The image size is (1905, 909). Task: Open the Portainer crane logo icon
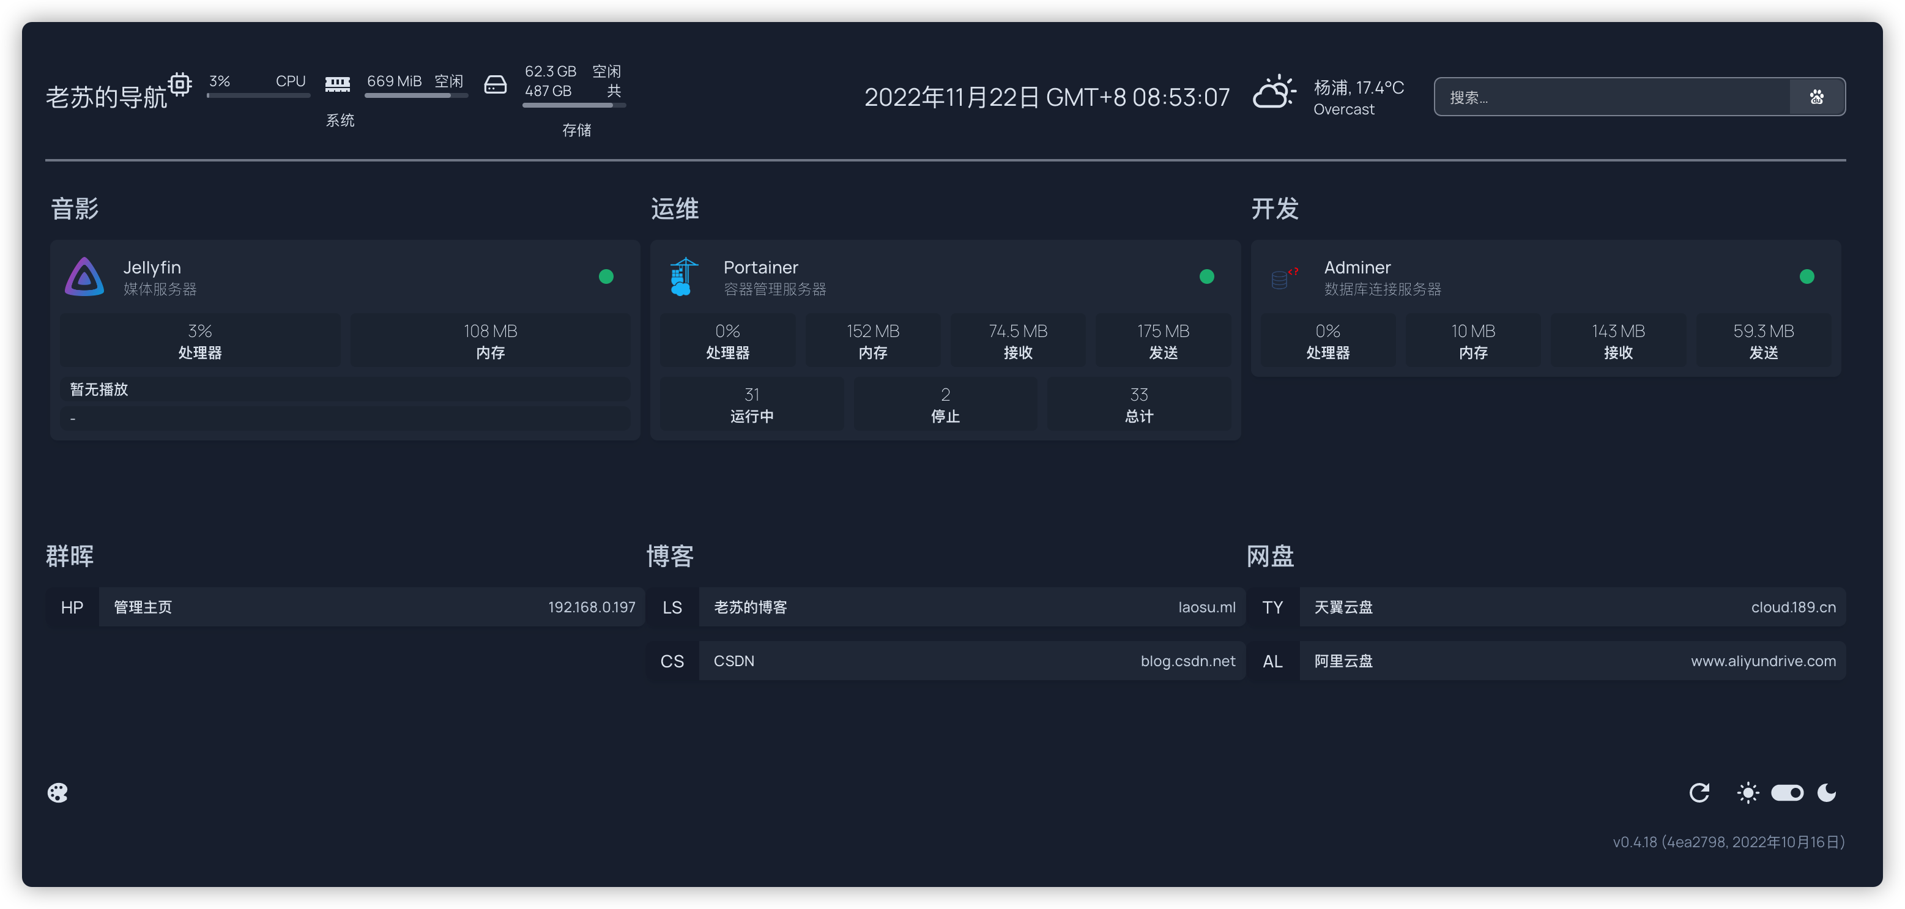pyautogui.click(x=684, y=276)
